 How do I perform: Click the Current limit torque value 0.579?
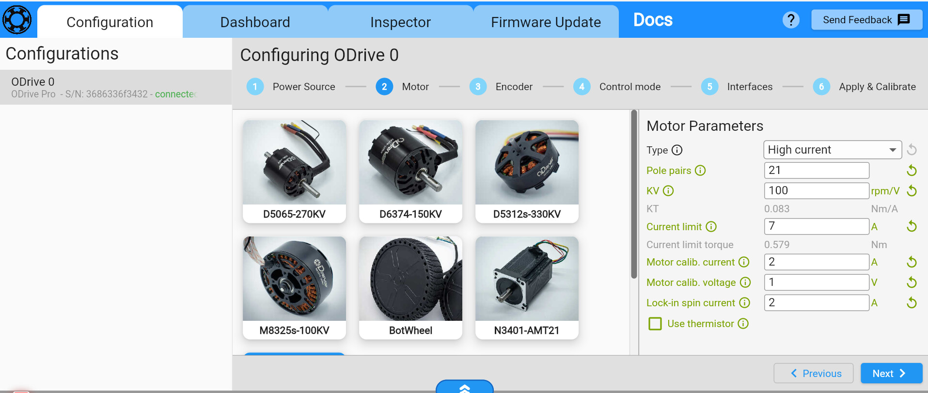777,245
